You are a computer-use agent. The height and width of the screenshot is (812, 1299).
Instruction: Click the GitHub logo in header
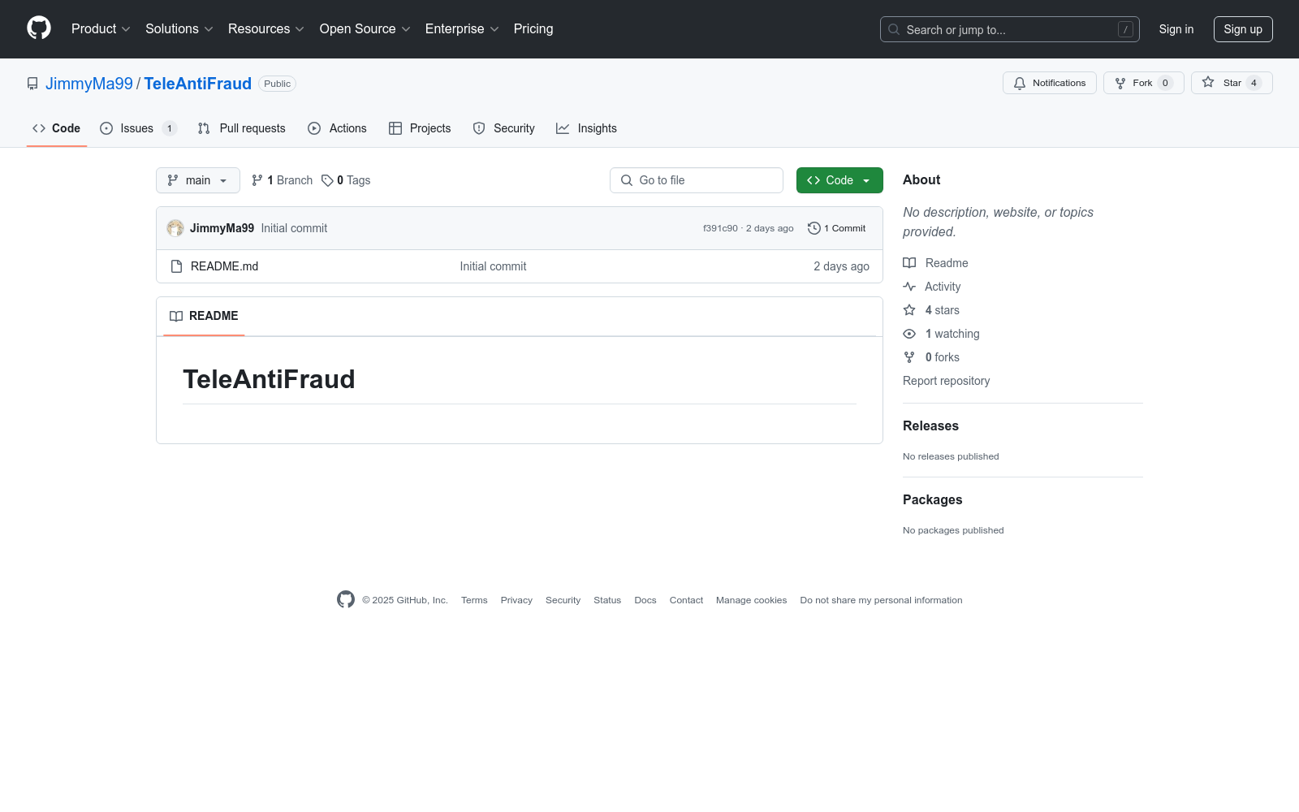[39, 28]
